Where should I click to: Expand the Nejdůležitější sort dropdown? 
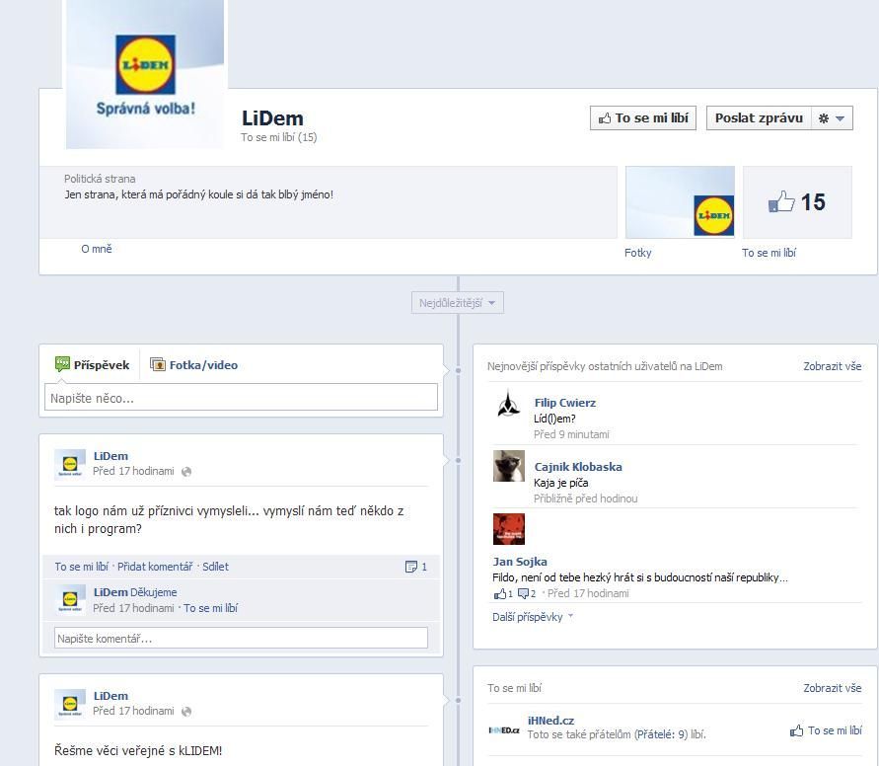click(458, 303)
